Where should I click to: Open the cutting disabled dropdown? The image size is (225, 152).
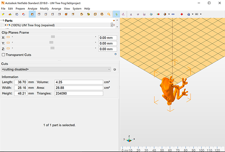tap(56, 69)
